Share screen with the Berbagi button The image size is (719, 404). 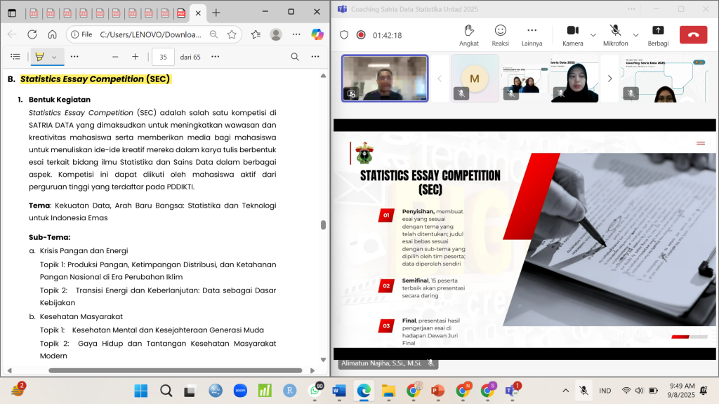coord(658,34)
